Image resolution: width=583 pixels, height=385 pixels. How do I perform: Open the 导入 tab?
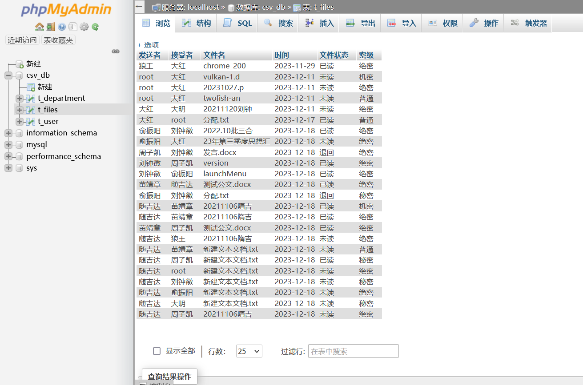[x=401, y=23]
